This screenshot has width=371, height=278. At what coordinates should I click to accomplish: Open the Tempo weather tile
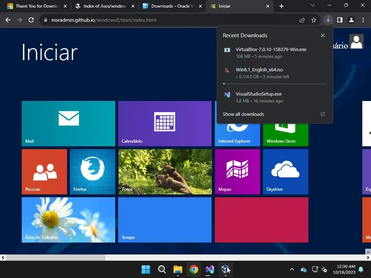(165, 220)
